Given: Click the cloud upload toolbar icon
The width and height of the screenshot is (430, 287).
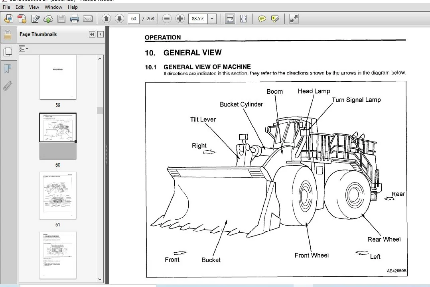Looking at the screenshot, I should [48, 19].
